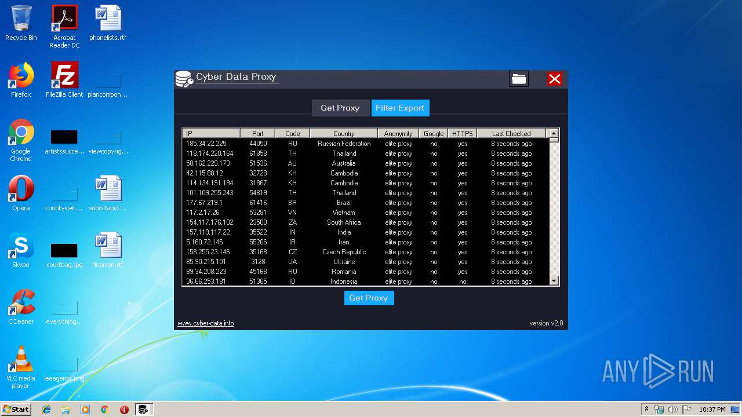
Task: Click the Russian Federation country cell
Action: click(x=344, y=144)
